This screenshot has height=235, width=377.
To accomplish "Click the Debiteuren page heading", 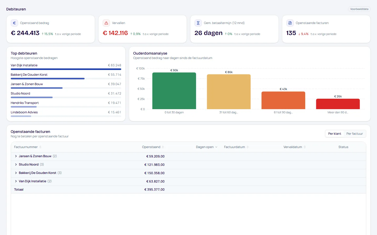I will (x=16, y=9).
